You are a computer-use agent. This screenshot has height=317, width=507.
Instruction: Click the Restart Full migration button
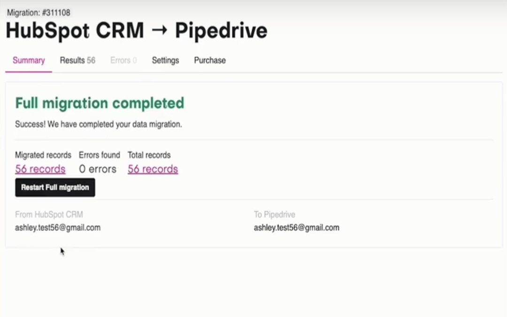click(x=55, y=187)
